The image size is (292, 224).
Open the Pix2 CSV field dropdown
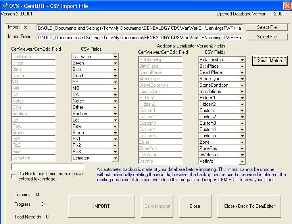115,145
